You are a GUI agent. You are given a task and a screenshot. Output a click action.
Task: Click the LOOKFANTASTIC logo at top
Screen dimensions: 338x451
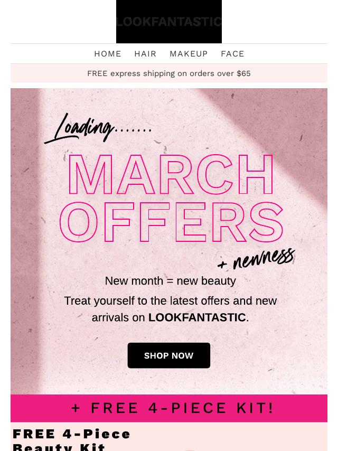click(x=169, y=22)
